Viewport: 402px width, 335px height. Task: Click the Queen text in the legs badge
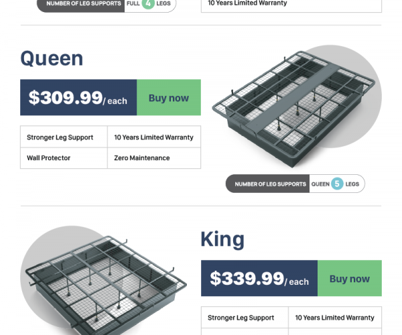pos(320,184)
